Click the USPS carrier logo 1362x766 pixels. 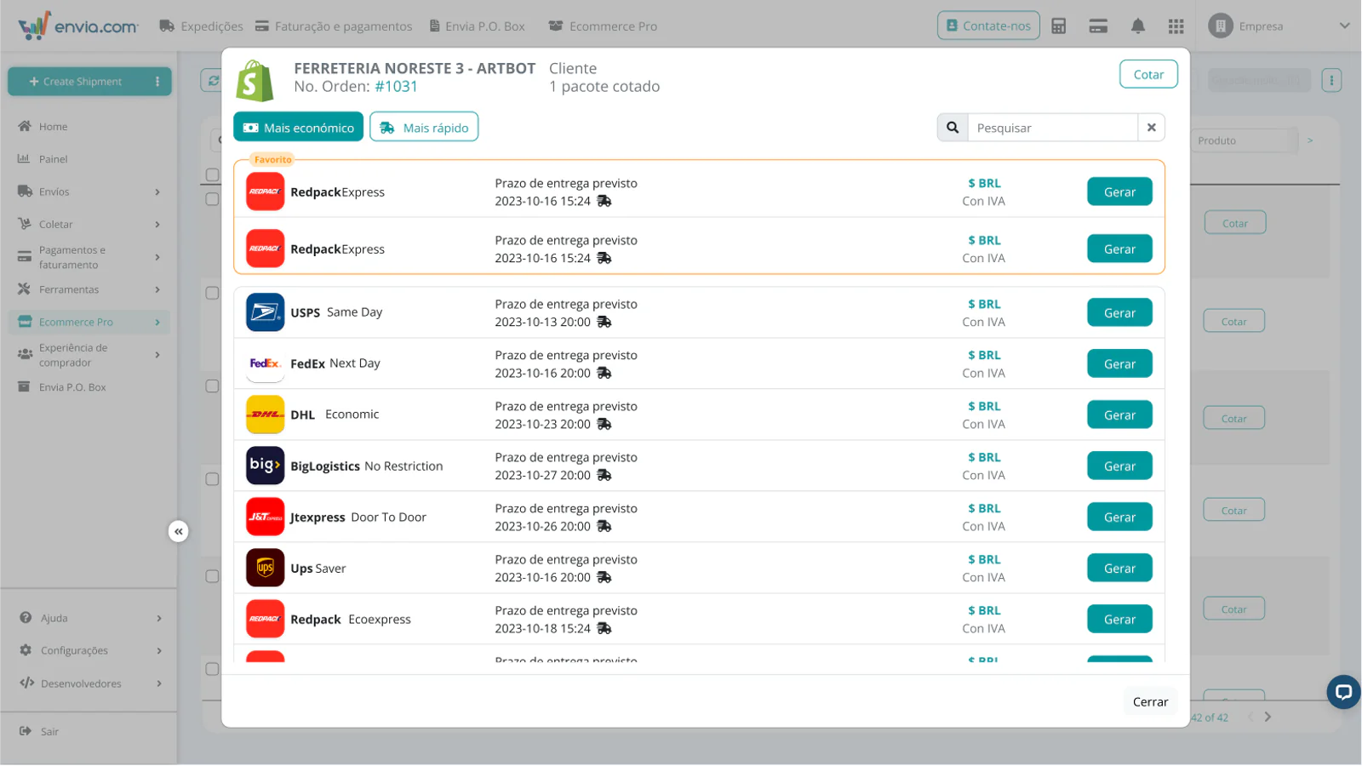click(265, 312)
